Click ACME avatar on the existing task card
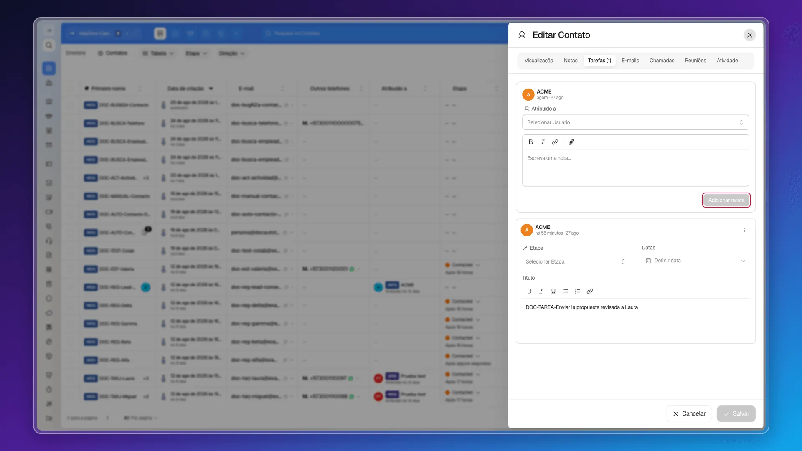Viewport: 802px width, 451px height. [x=527, y=230]
